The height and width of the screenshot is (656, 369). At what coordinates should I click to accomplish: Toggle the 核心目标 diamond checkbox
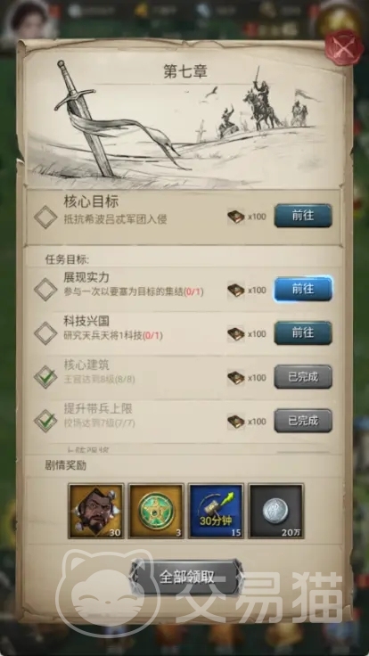click(x=45, y=217)
